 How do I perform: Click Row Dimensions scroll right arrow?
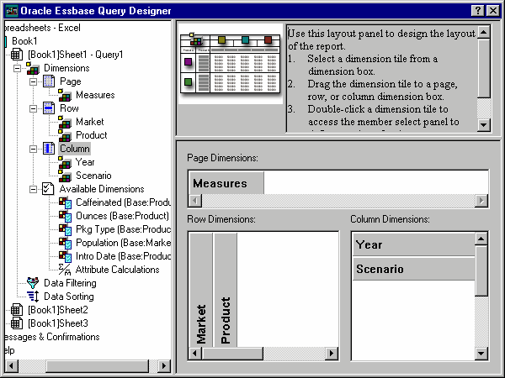pyautogui.click(x=332, y=354)
